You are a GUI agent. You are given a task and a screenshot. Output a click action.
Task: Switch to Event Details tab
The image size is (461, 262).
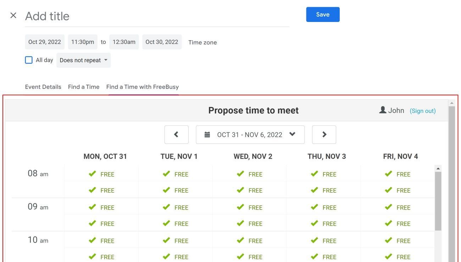(43, 87)
